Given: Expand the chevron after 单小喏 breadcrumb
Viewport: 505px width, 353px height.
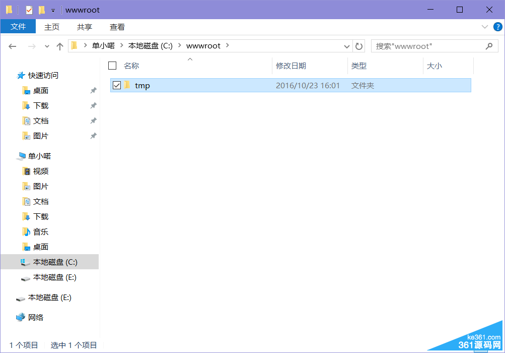Looking at the screenshot, I should [121, 45].
